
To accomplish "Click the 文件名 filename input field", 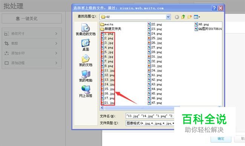I will (150, 116).
